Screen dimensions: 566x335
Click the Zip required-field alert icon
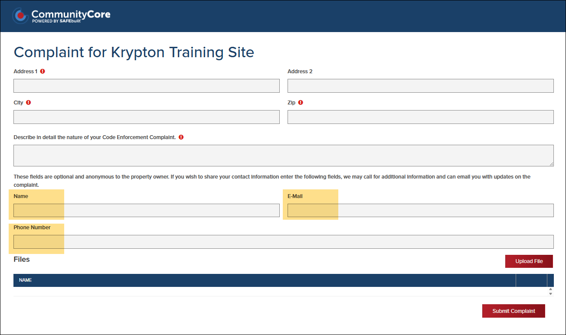point(301,103)
